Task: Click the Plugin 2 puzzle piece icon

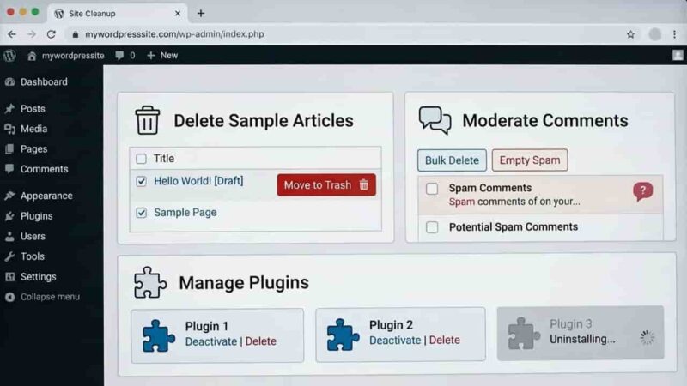Action: pos(343,335)
